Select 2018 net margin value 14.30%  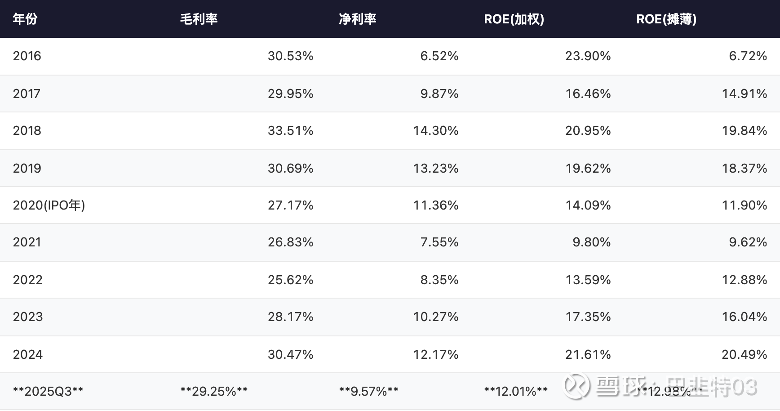click(x=435, y=131)
